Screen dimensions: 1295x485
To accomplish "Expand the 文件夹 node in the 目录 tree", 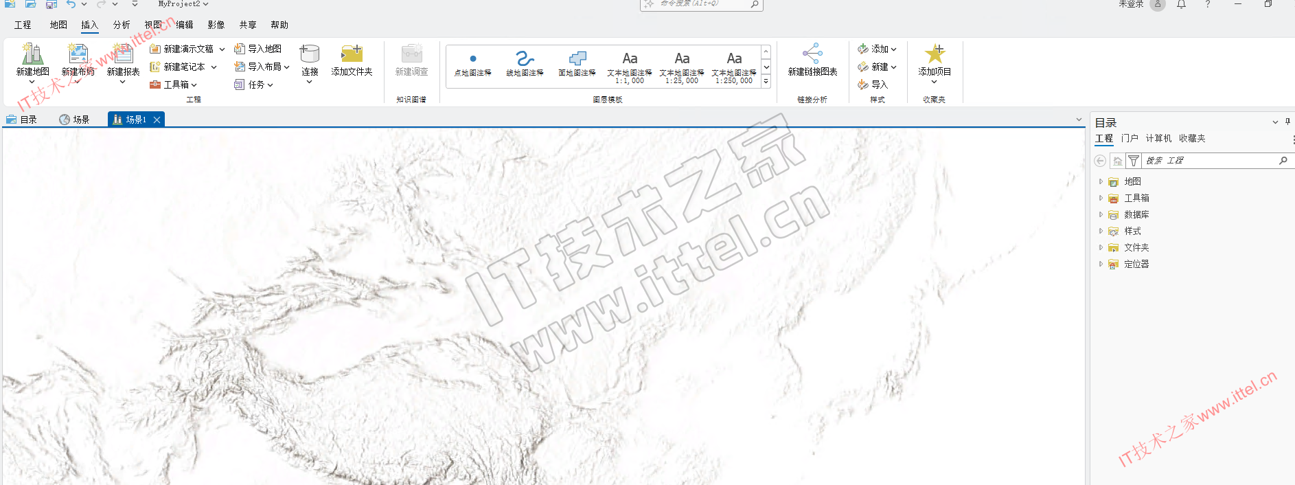I will (1101, 247).
